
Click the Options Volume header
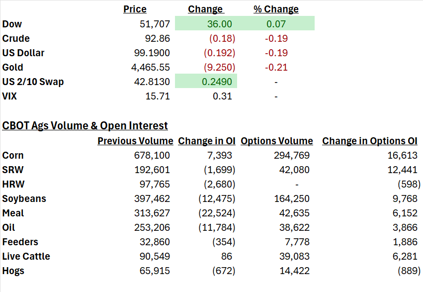pos(277,141)
